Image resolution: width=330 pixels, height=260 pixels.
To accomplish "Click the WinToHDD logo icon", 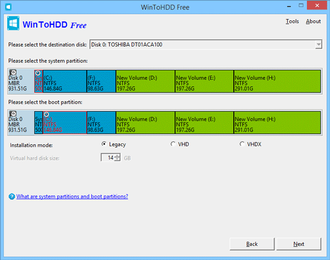I will [x=13, y=23].
